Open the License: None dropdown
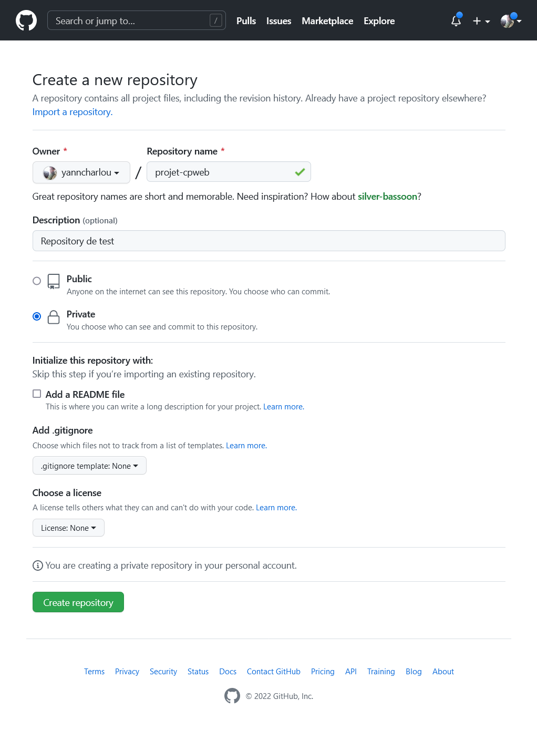The width and height of the screenshot is (537, 741). click(x=68, y=528)
